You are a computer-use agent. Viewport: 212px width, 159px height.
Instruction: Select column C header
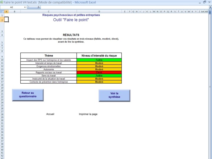click(49, 11)
